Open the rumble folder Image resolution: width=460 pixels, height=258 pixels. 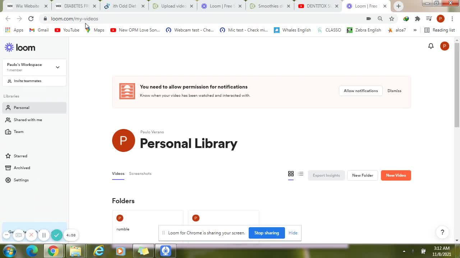tap(147, 228)
